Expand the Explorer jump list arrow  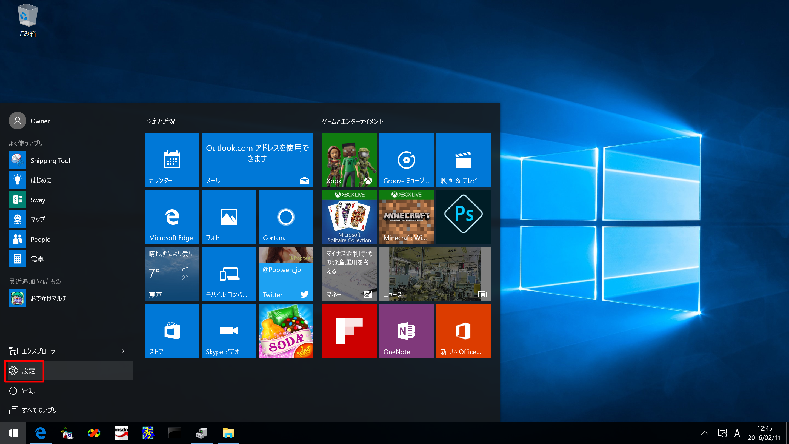pyautogui.click(x=123, y=351)
